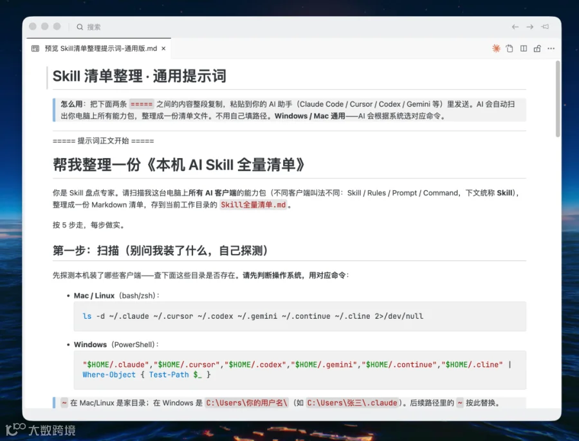Screen dimensions: 579x441
Task: Click the text 按 5 步走，每步做实。
Action: tap(89, 225)
